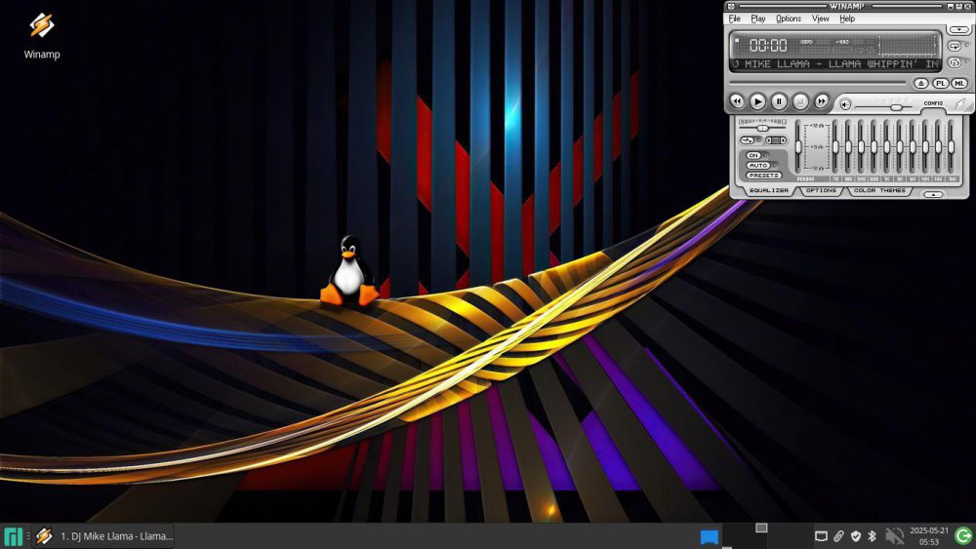This screenshot has width=976, height=549.
Task: Collapse the drawer using bottom up-arrow
Action: [x=933, y=195]
